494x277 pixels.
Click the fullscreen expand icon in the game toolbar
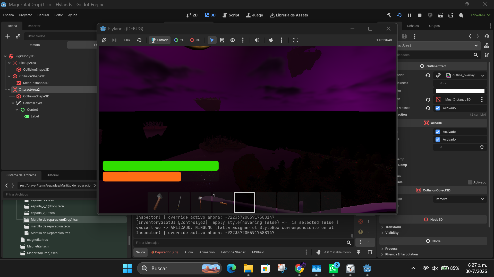[x=296, y=40]
